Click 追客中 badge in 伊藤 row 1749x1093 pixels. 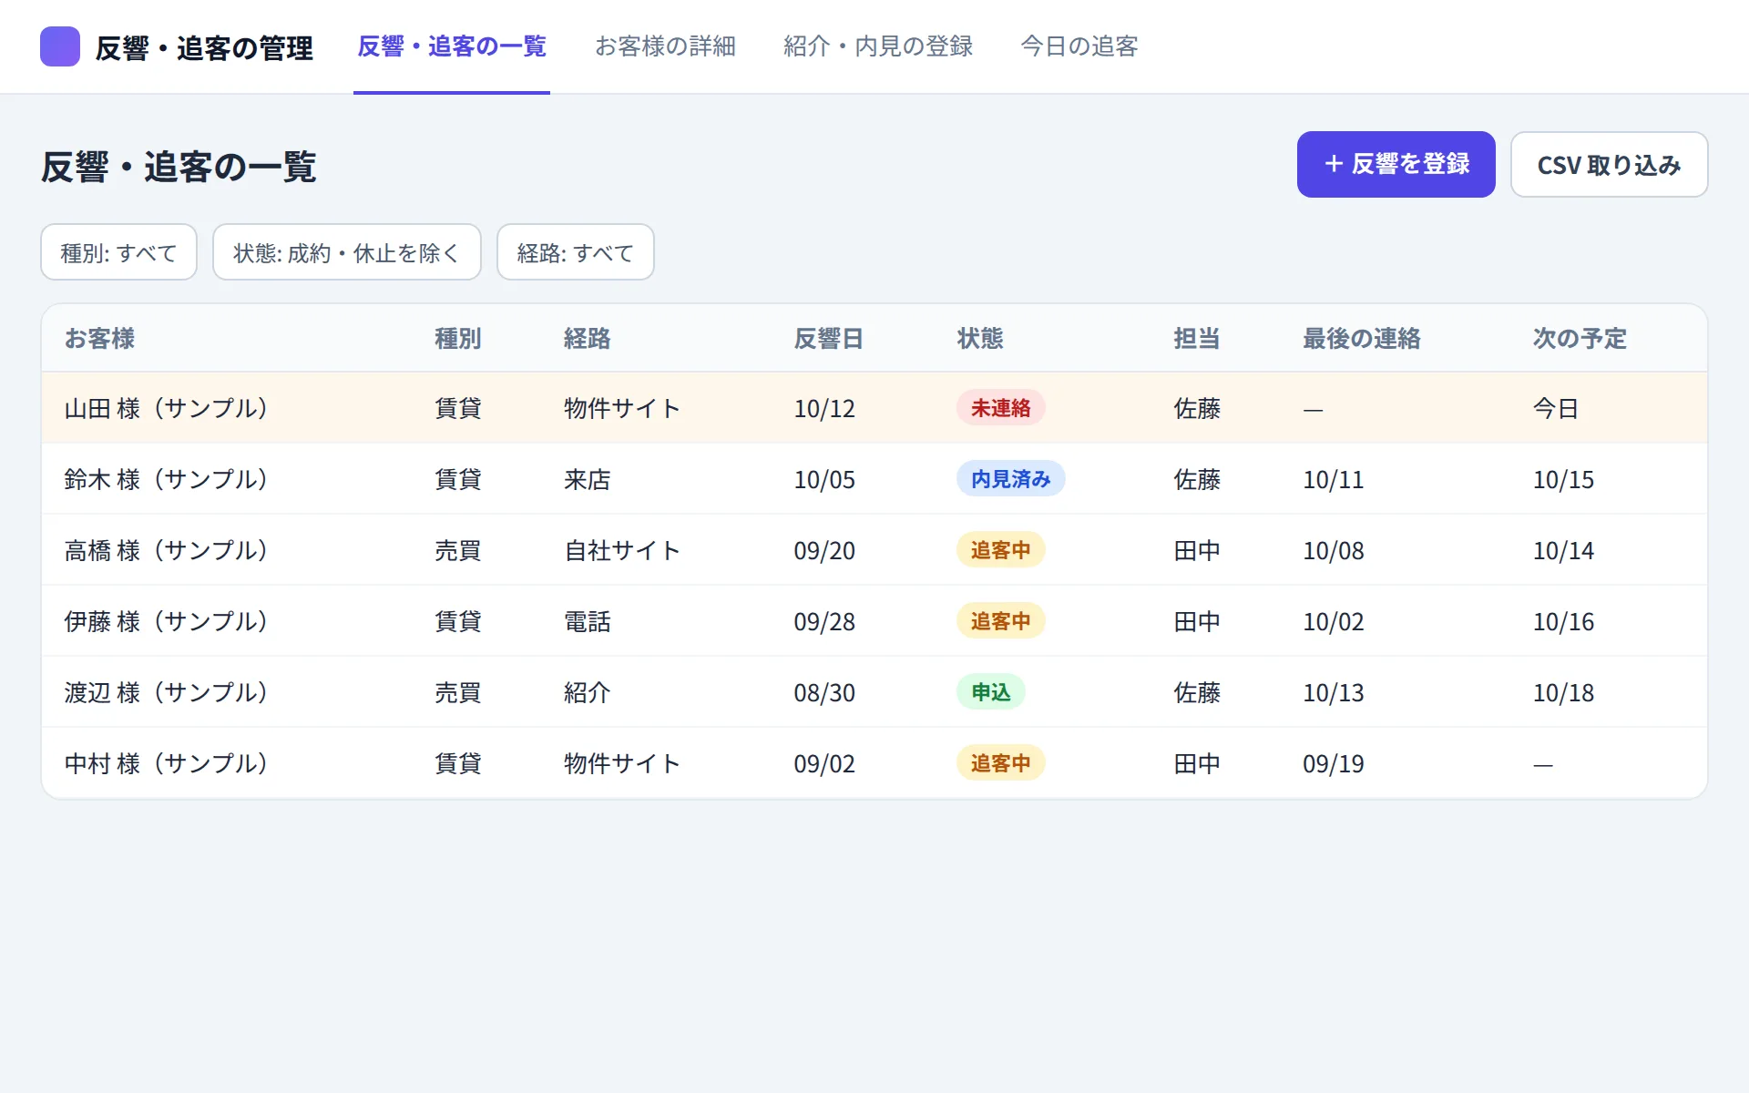1000,621
